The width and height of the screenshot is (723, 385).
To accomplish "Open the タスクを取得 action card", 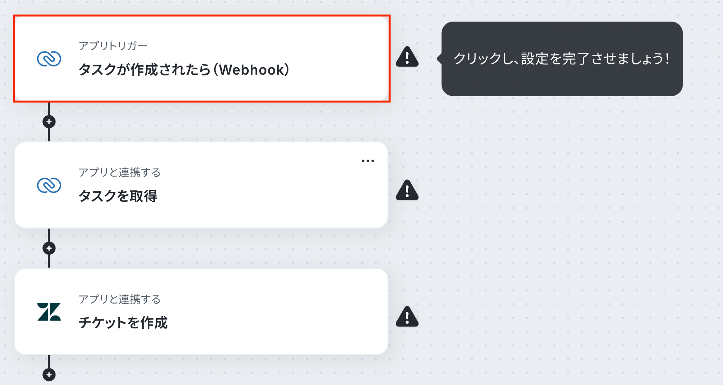I will pyautogui.click(x=201, y=185).
